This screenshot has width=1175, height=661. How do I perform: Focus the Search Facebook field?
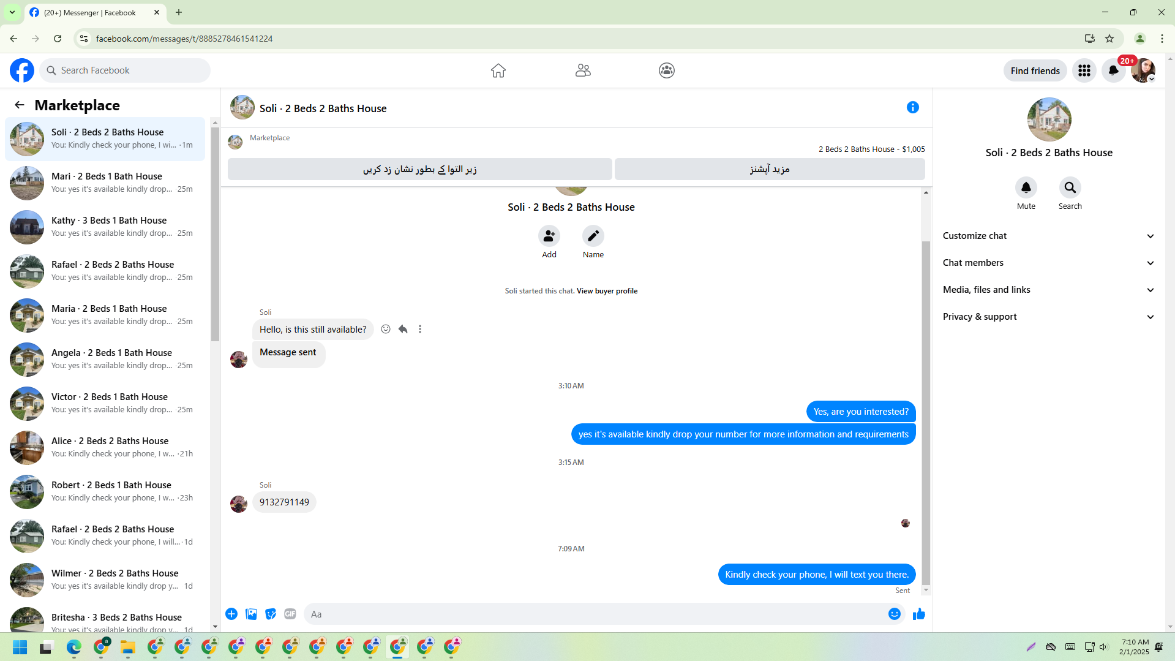coord(125,70)
